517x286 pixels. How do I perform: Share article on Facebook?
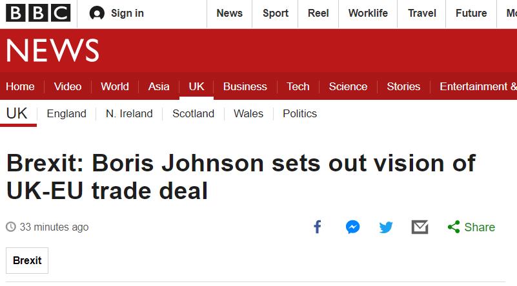[317, 227]
